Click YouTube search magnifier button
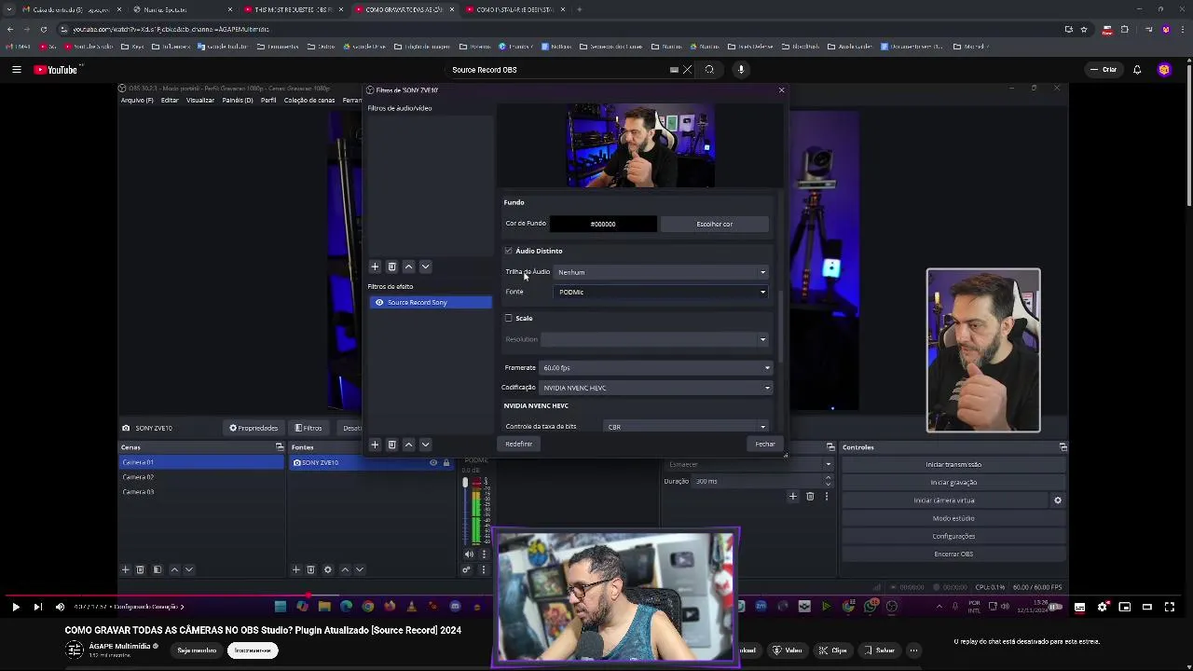Screen dimensions: 1193x671 [709, 70]
